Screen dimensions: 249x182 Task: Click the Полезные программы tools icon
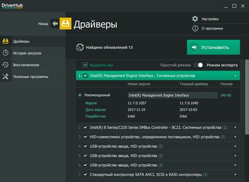tap(5, 76)
